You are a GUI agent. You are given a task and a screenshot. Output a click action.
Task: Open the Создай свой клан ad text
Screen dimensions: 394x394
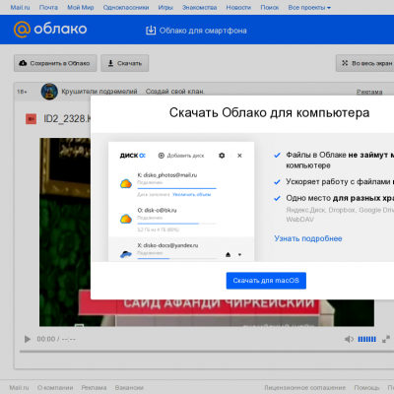174,92
